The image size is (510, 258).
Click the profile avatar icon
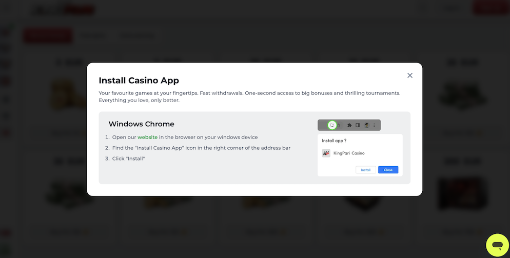click(366, 125)
